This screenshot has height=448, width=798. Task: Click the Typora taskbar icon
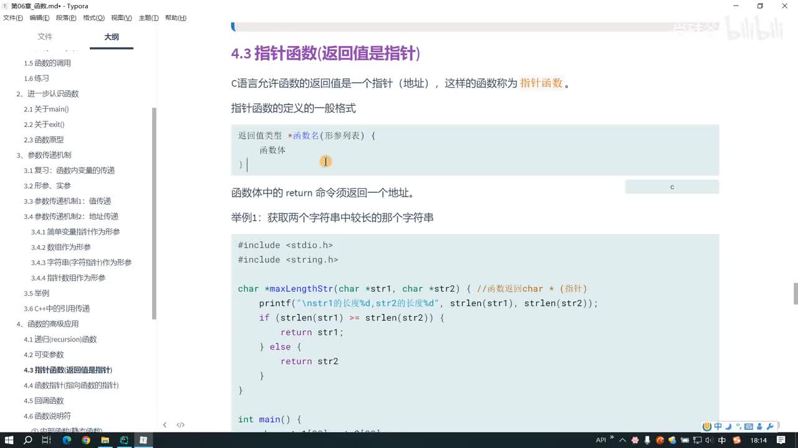pos(143,440)
